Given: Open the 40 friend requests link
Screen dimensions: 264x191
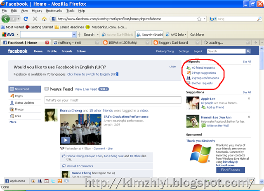Looking at the screenshot, I should 203,68.
